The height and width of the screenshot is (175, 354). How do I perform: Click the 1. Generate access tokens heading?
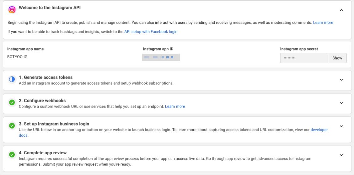tap(46, 77)
